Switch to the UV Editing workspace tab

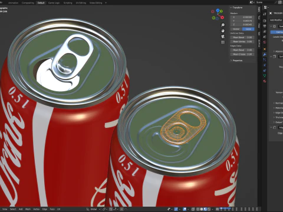81,3
